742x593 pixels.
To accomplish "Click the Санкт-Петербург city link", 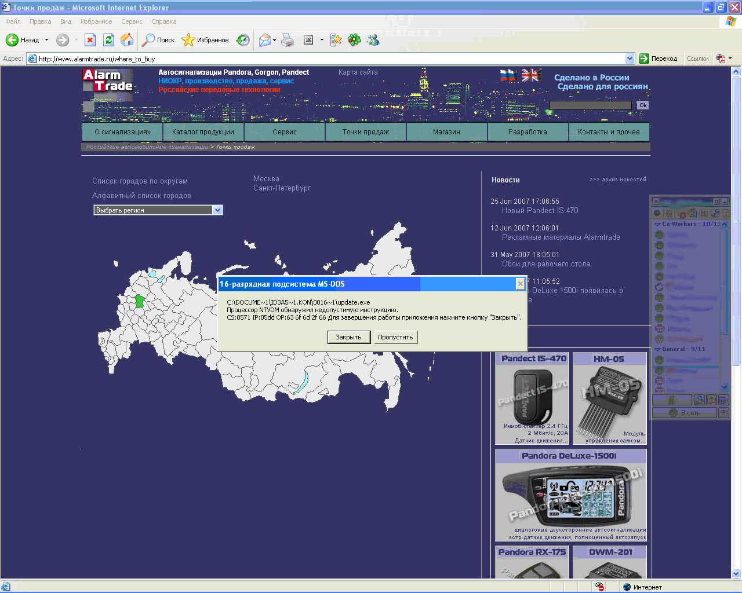I will click(282, 188).
